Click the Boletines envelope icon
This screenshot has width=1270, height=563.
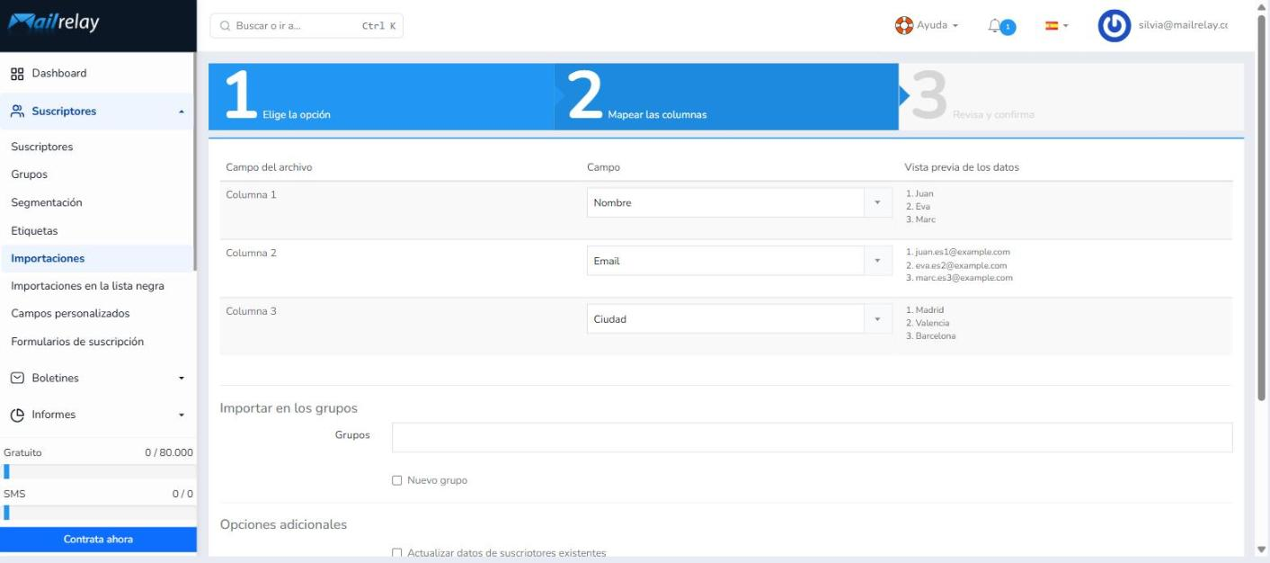tap(17, 379)
